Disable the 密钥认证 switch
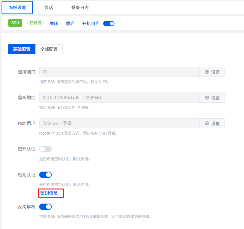The height and width of the screenshot is (229, 244). pyautogui.click(x=45, y=175)
